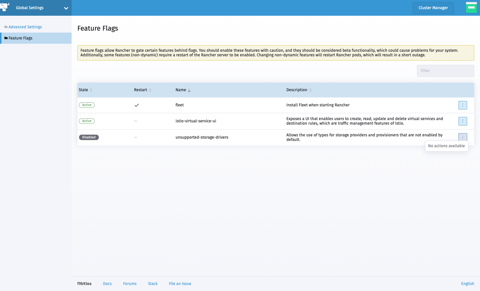This screenshot has height=291, width=480.
Task: Open the actions menu for the fleet row
Action: (463, 105)
